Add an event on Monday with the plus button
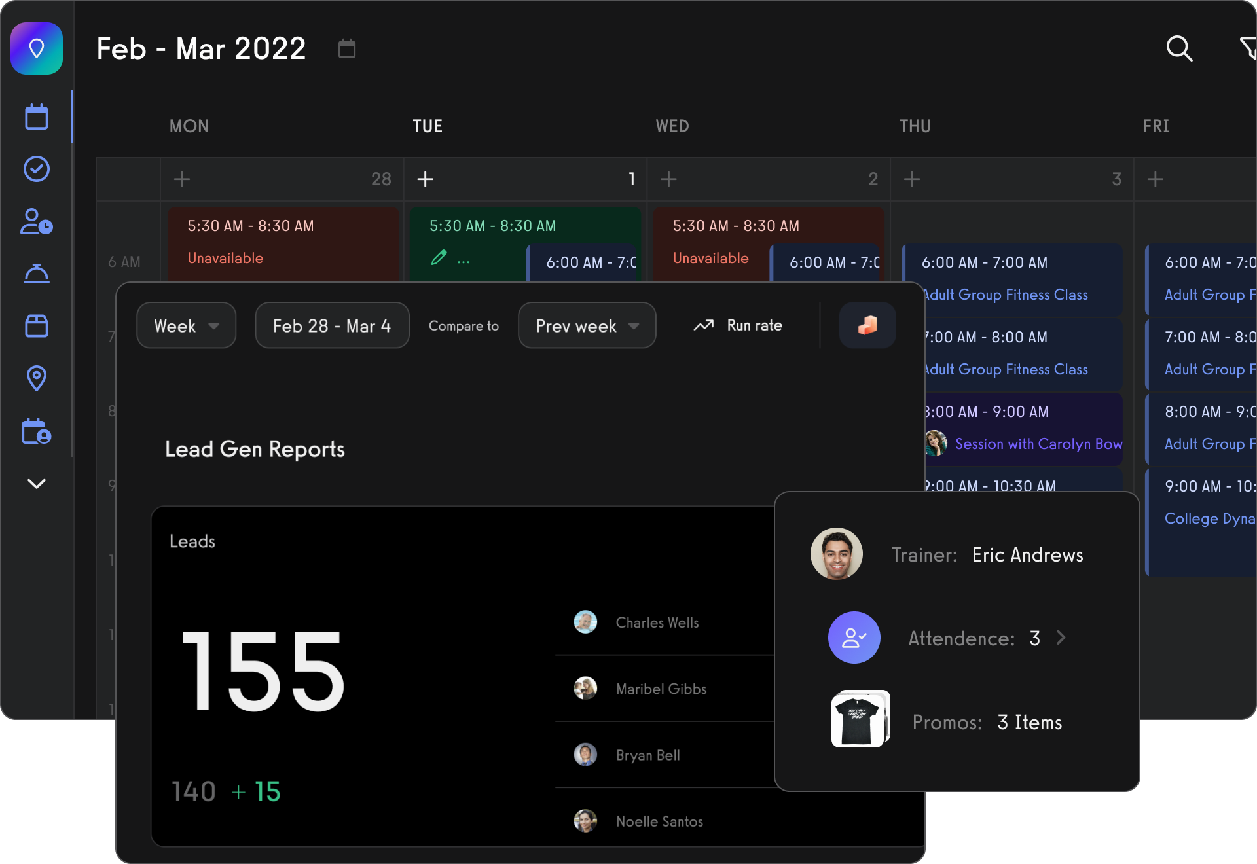The height and width of the screenshot is (864, 1257). 181,179
